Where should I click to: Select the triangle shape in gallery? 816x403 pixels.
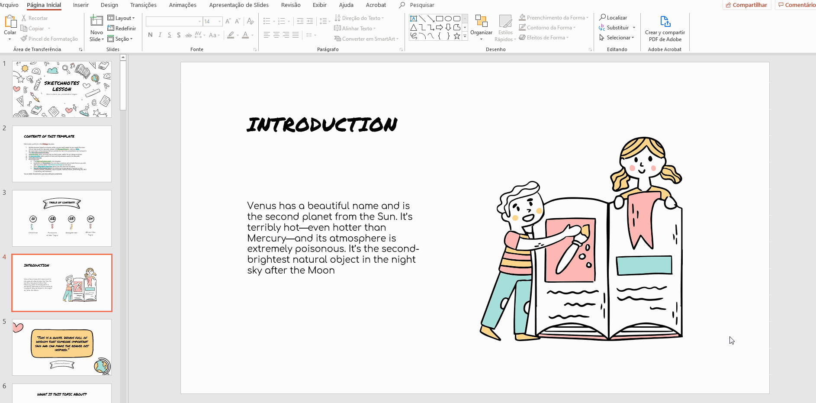pyautogui.click(x=414, y=27)
